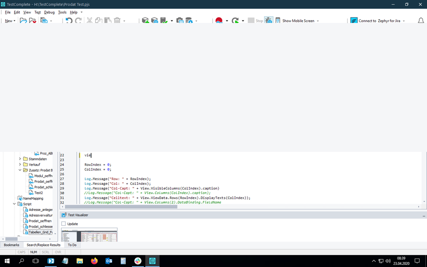Image resolution: width=427 pixels, height=267 pixels.
Task: Open the Debug menu
Action: pyautogui.click(x=49, y=12)
